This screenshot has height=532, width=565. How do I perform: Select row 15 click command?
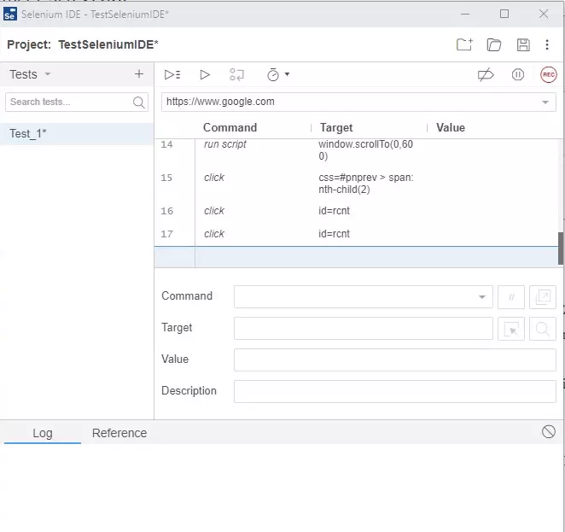pyautogui.click(x=357, y=184)
